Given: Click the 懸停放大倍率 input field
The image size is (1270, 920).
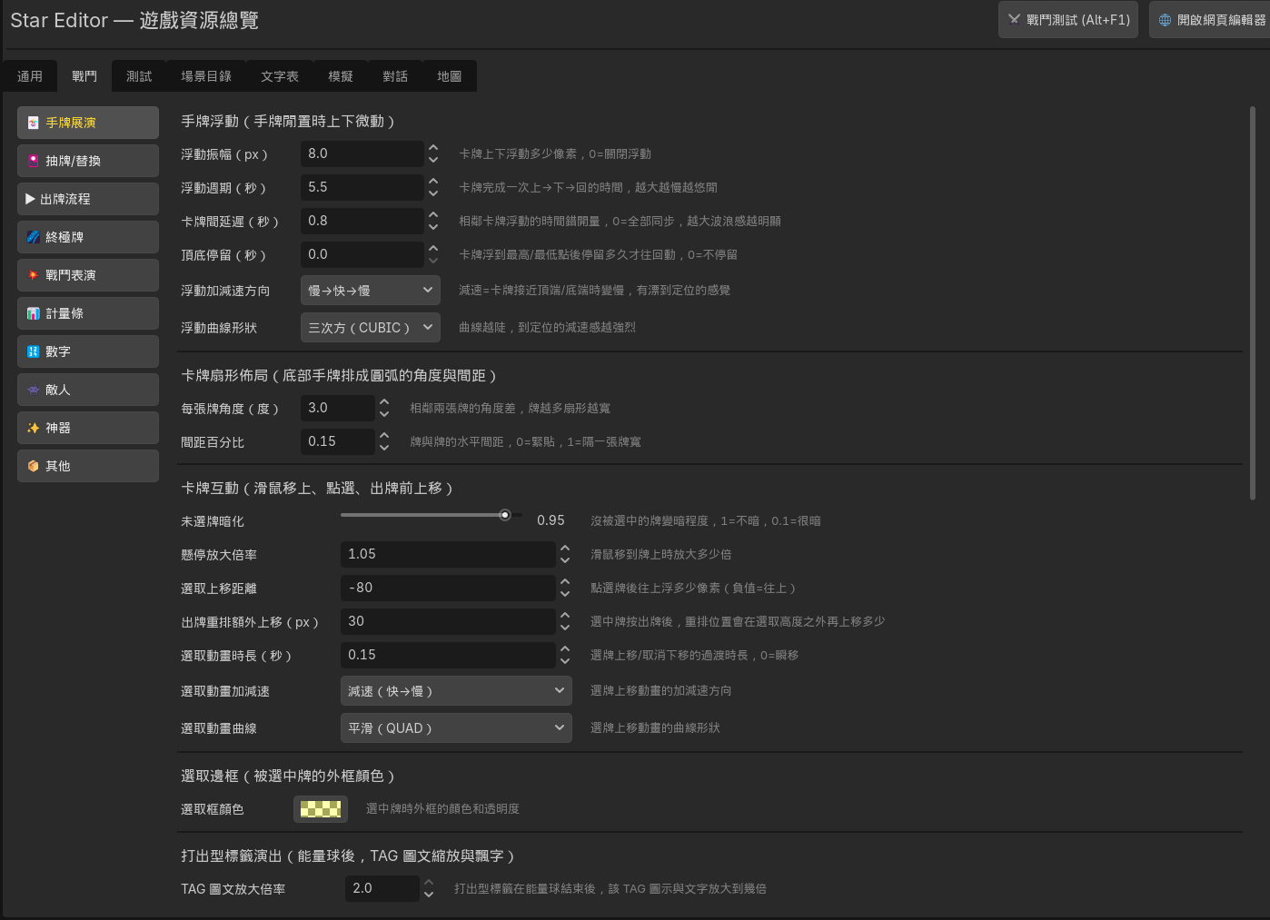Looking at the screenshot, I should click(x=448, y=554).
